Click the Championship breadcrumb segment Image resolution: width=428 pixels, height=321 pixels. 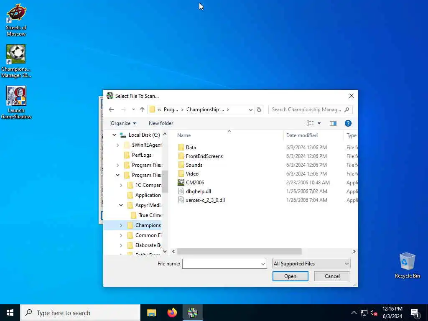[x=205, y=110]
